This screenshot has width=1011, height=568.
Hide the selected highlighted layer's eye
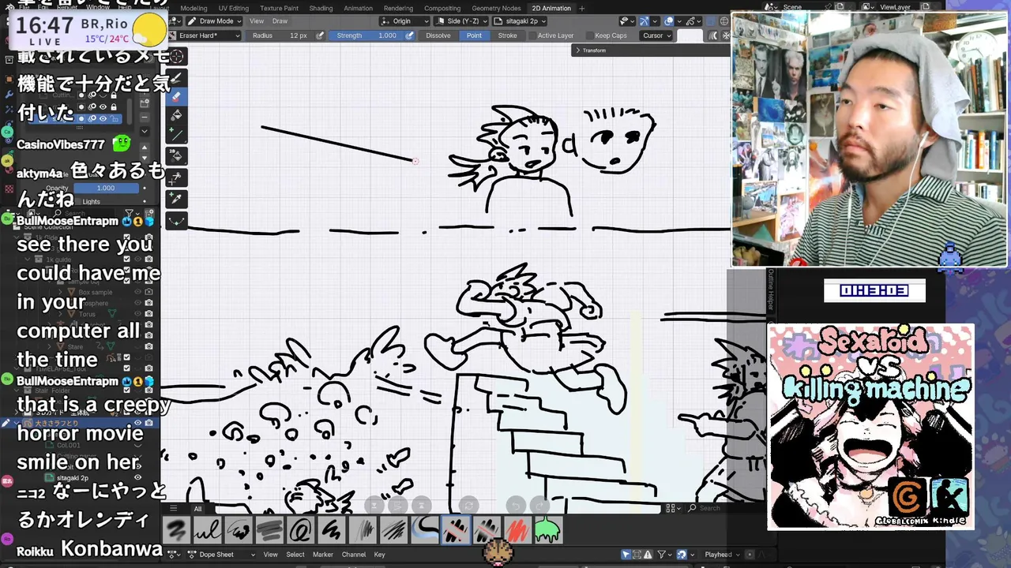[x=103, y=118]
